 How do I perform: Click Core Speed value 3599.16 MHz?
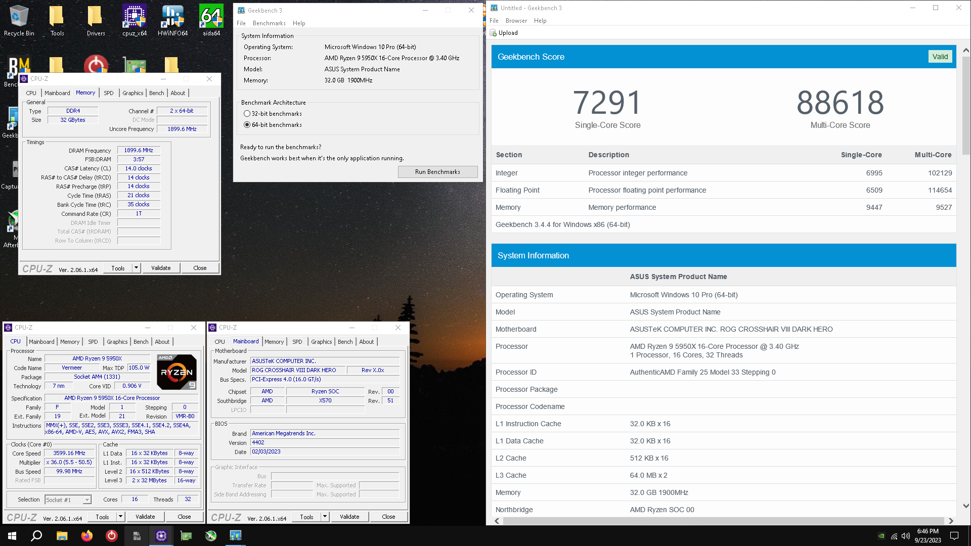(x=69, y=453)
